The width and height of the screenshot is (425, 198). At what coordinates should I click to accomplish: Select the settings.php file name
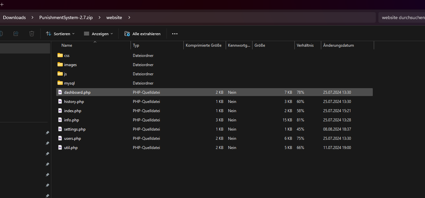tap(75, 129)
